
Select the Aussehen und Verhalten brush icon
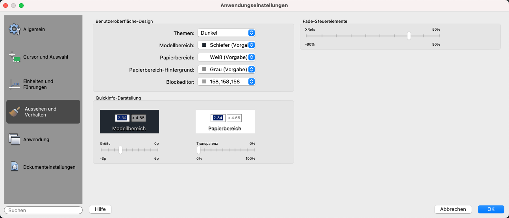coord(15,112)
